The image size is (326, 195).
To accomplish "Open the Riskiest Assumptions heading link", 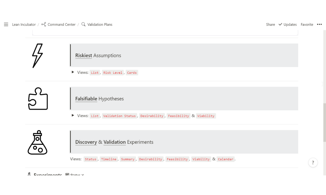I will pyautogui.click(x=84, y=55).
